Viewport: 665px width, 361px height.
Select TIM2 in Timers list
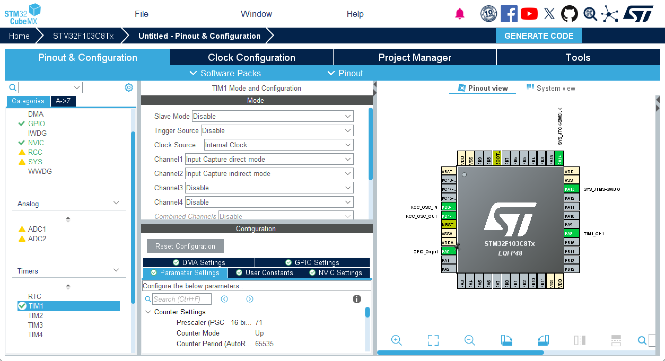point(35,315)
